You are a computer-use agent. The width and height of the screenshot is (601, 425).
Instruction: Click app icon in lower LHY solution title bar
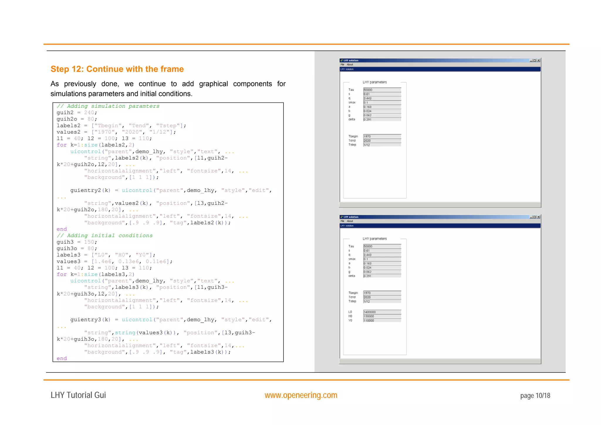click(342, 217)
